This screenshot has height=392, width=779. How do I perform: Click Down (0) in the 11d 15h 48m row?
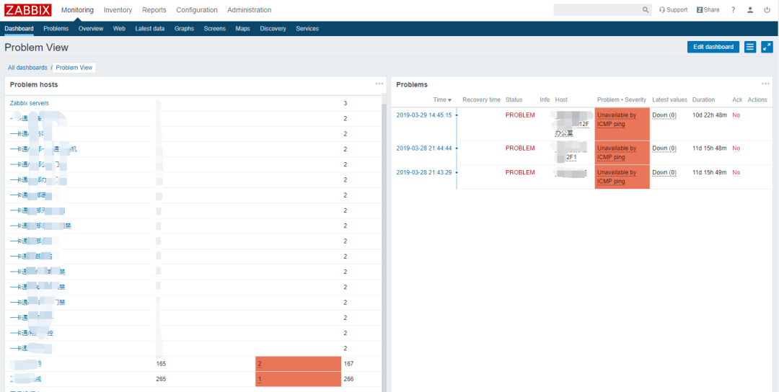(664, 148)
